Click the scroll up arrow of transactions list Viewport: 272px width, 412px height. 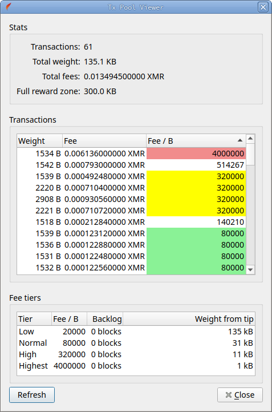coord(250,139)
